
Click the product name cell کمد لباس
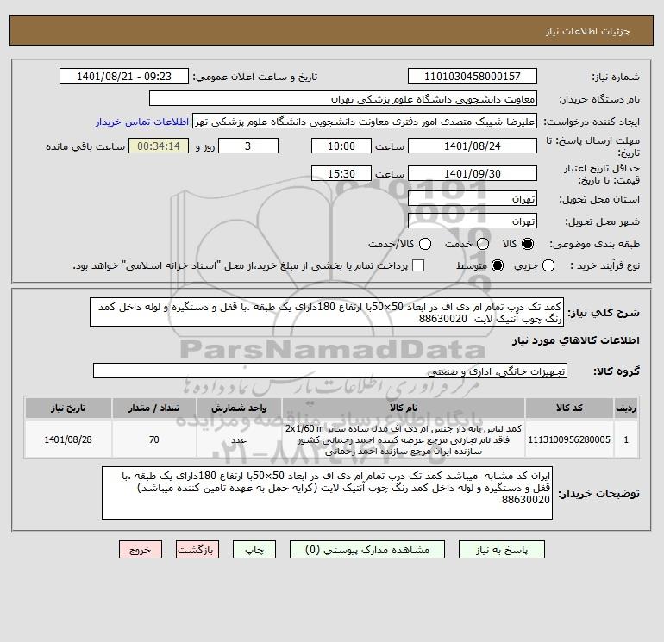[x=404, y=439]
